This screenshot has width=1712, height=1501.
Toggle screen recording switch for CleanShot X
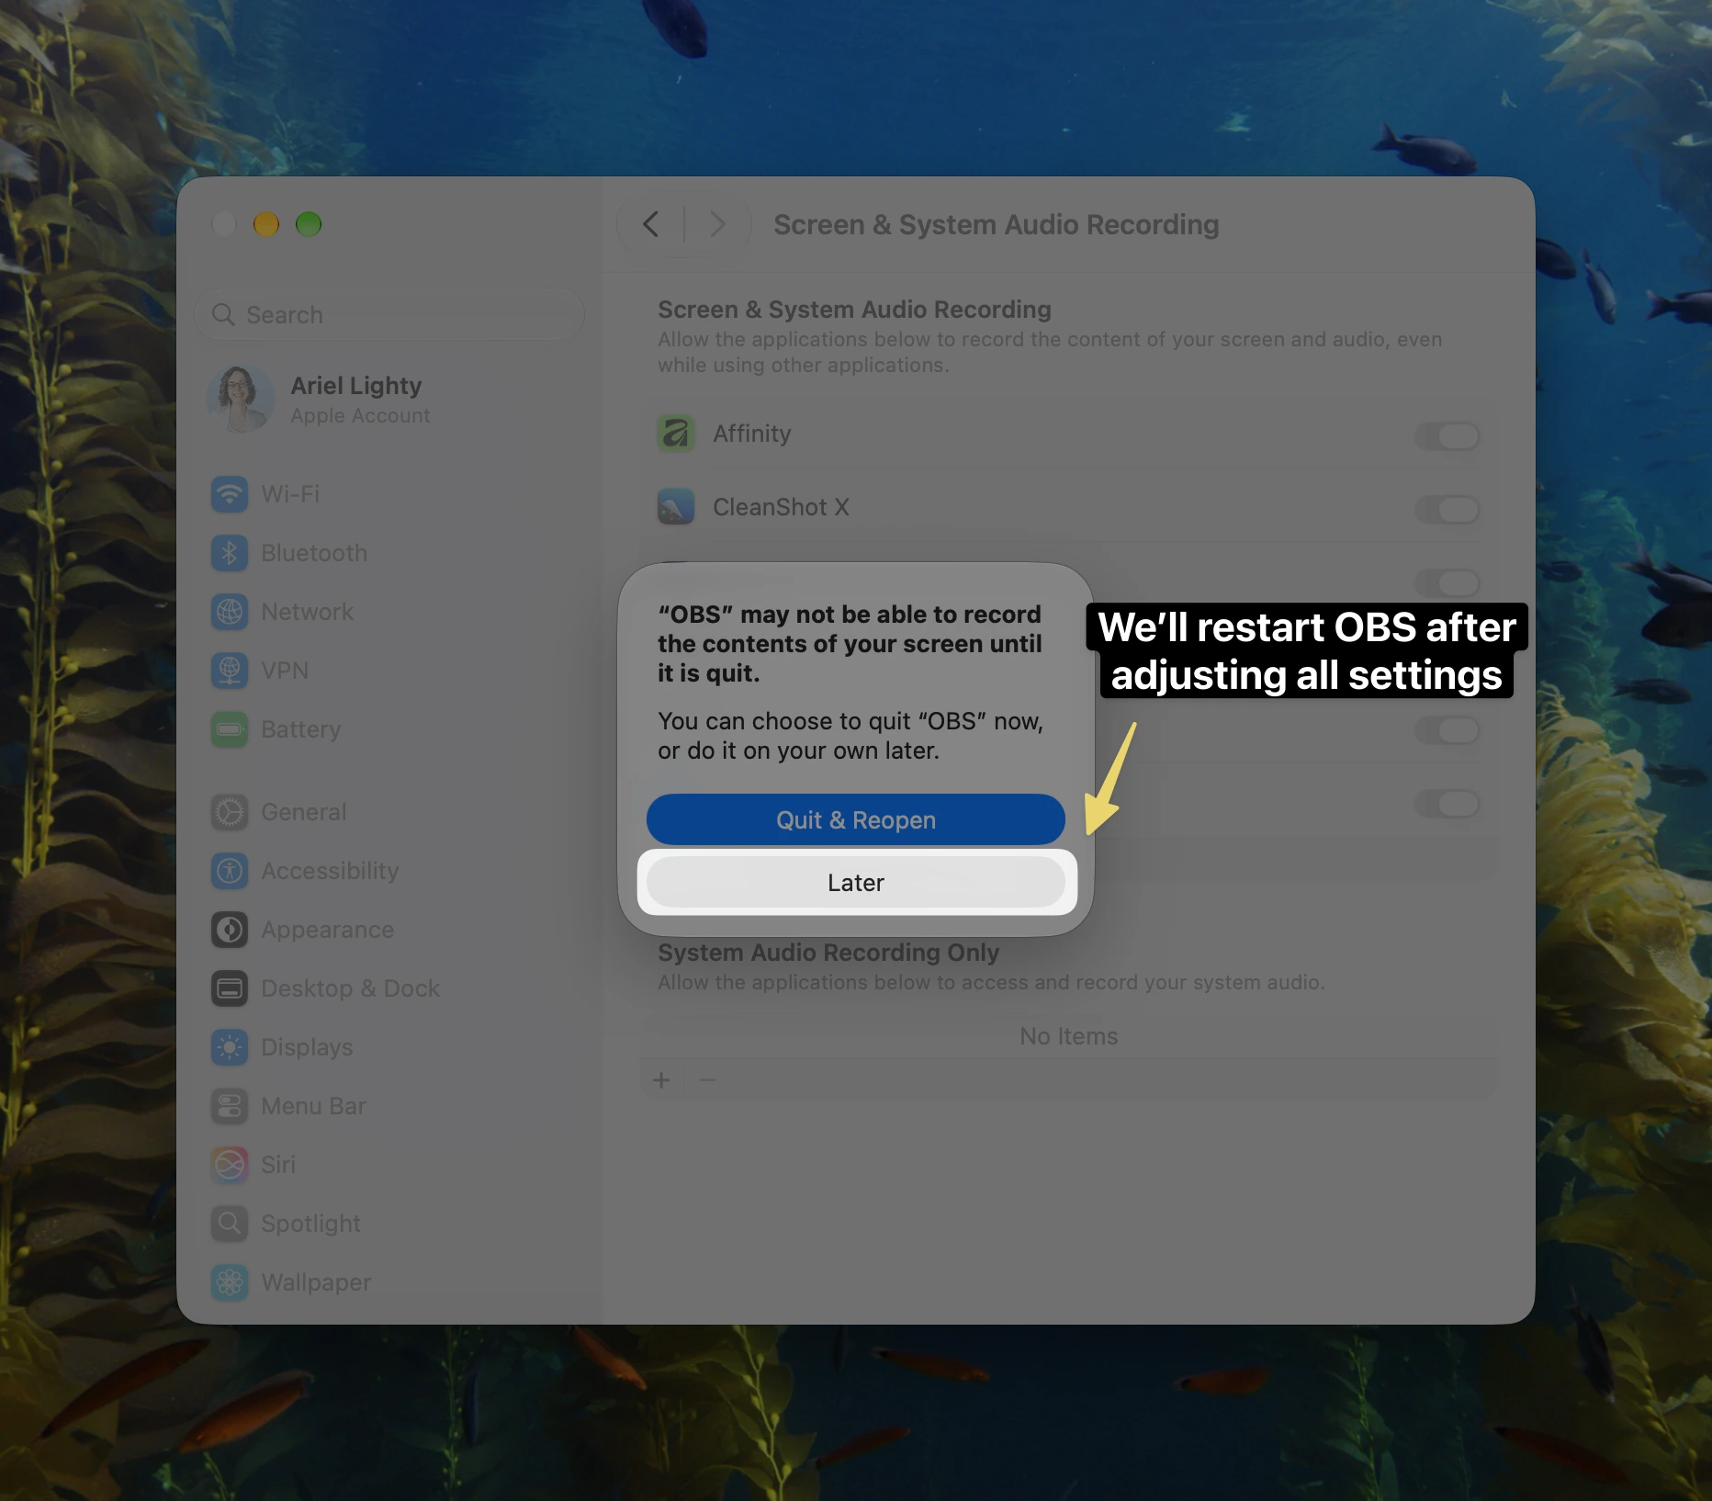coord(1447,509)
